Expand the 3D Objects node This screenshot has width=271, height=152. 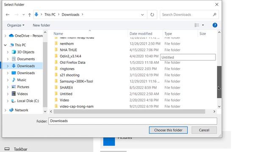(8, 52)
